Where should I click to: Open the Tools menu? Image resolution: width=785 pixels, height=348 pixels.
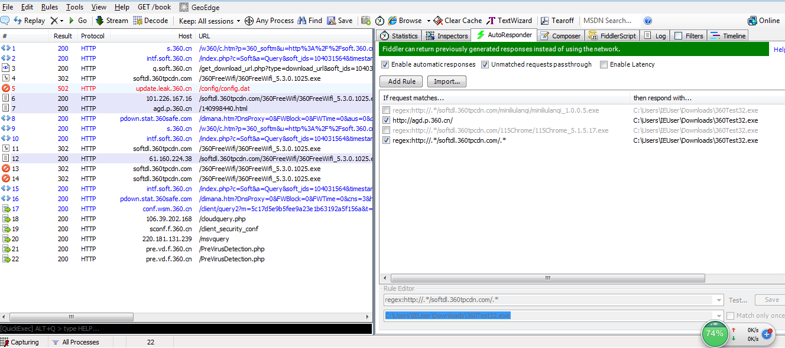point(74,7)
